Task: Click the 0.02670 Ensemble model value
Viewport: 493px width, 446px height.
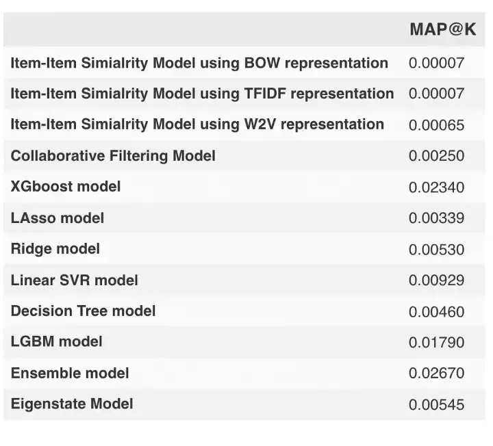Action: (x=436, y=373)
